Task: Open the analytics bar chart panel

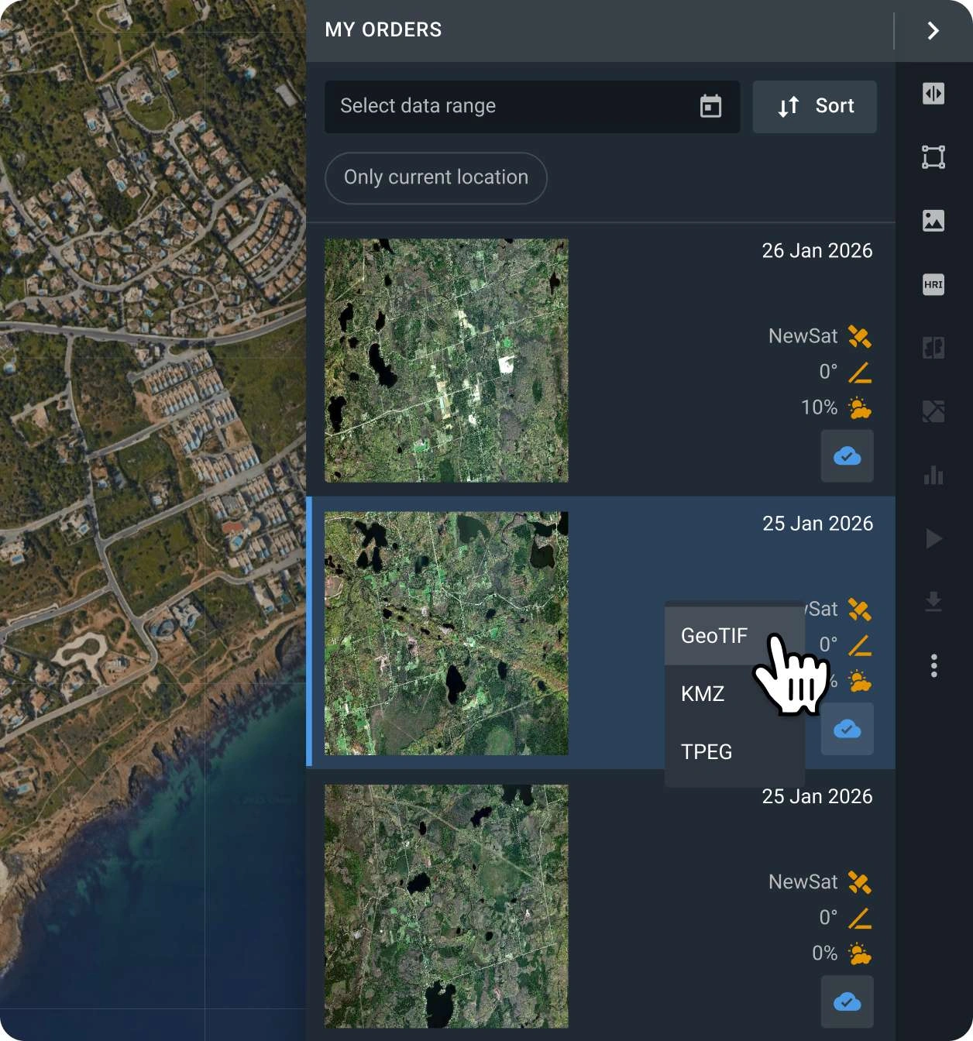Action: click(933, 477)
